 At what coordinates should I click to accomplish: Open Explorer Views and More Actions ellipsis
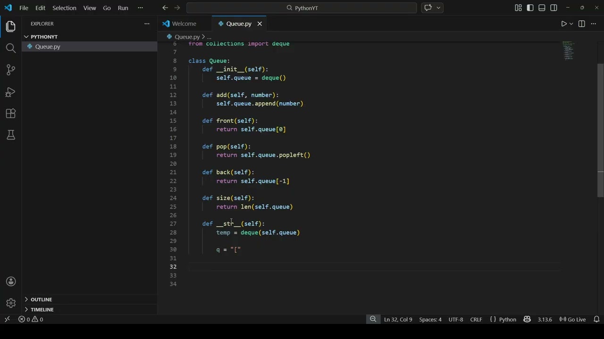click(x=147, y=24)
